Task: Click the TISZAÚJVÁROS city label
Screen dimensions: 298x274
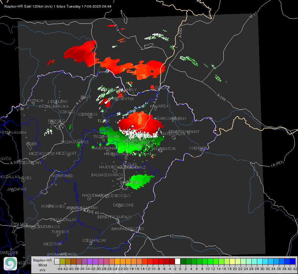Action: 75,142
